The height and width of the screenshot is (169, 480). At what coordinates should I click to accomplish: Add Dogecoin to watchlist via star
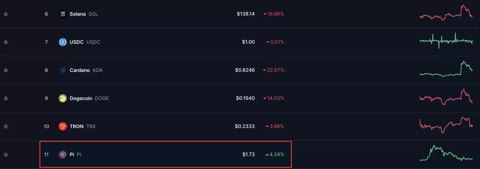[6, 98]
